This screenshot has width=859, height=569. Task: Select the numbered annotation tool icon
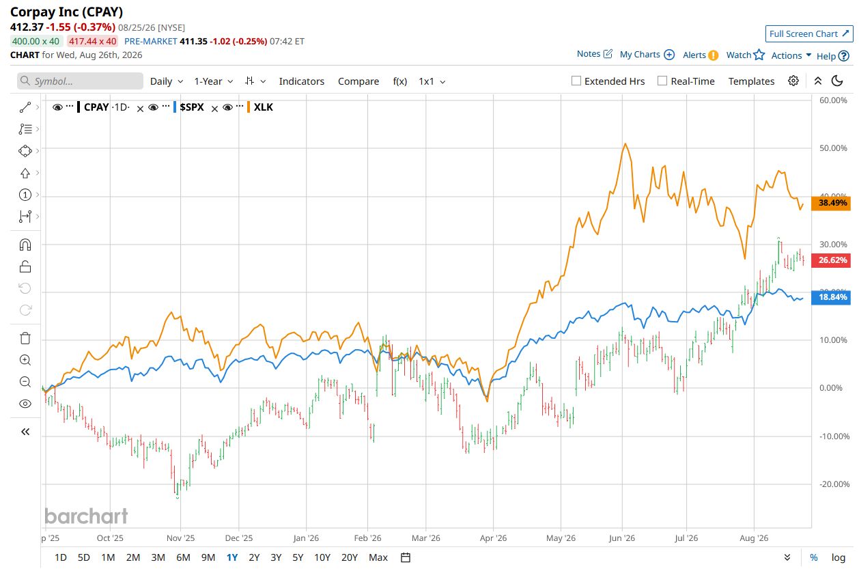point(25,195)
